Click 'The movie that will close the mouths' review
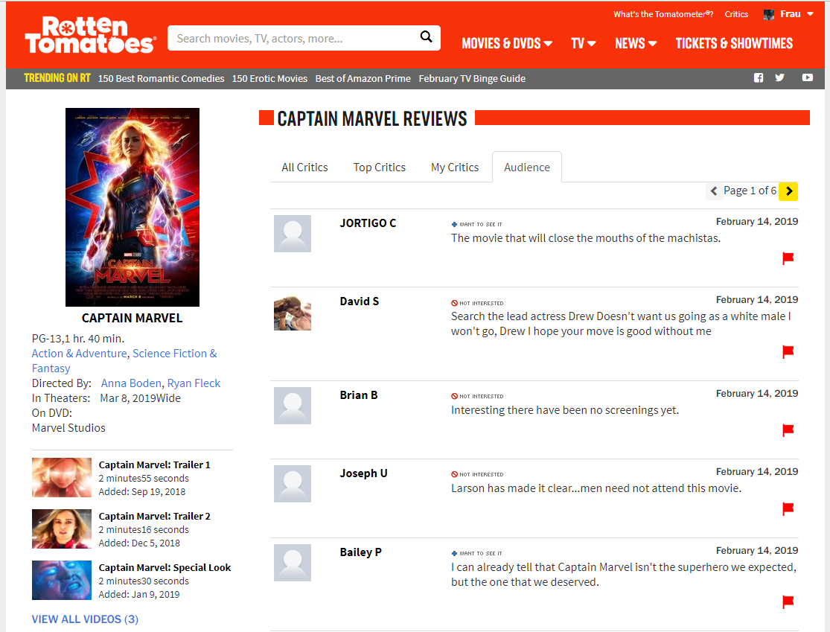830x632 pixels. click(586, 238)
